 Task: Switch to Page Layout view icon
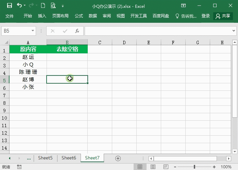153,167
